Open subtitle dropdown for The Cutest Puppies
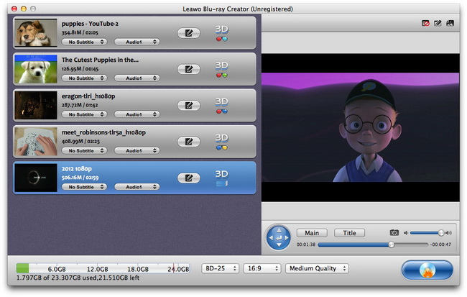Screen dimensions: 467x297 (84, 78)
